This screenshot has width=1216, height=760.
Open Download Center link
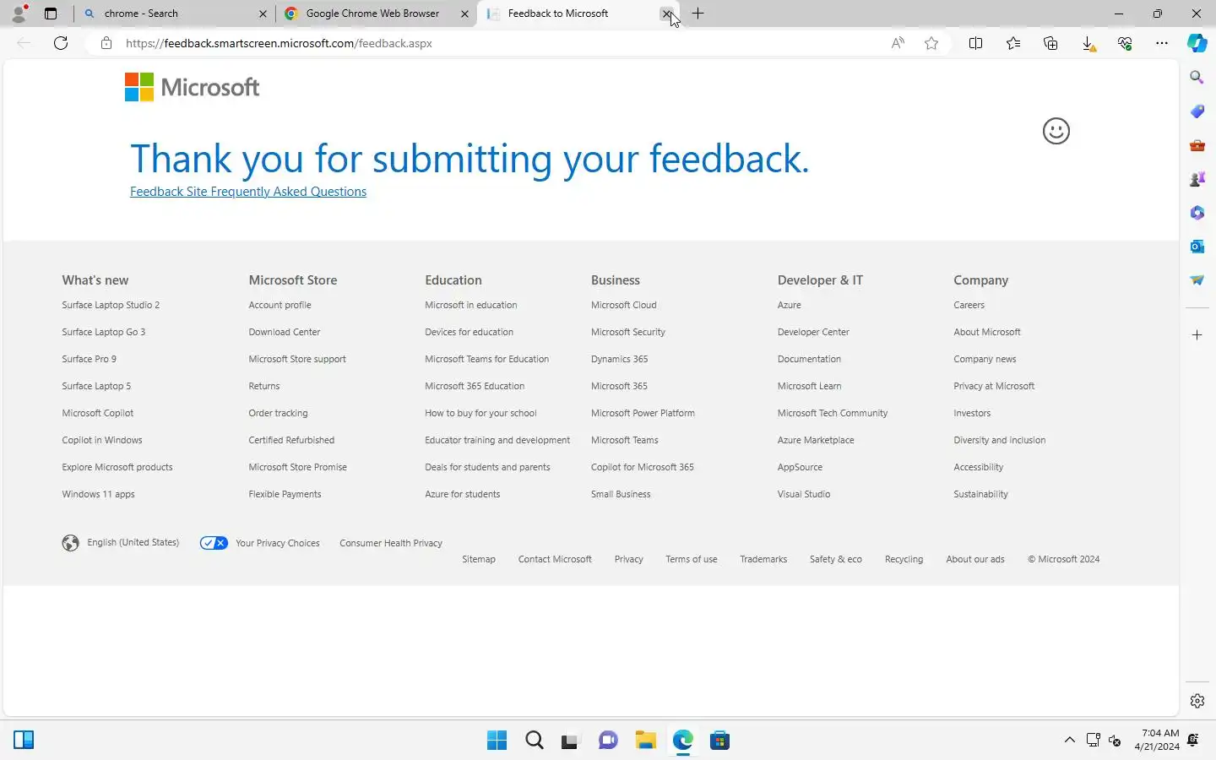[285, 332]
